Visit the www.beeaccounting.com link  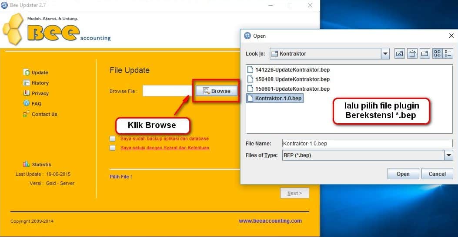(x=270, y=221)
